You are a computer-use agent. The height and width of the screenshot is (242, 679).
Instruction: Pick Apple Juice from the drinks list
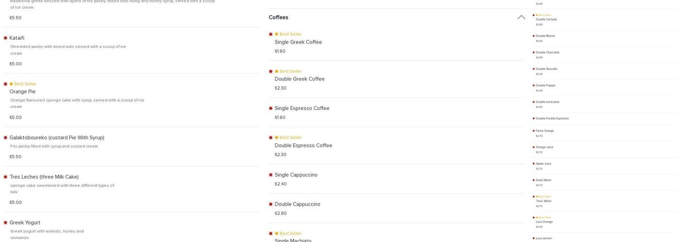543,164
